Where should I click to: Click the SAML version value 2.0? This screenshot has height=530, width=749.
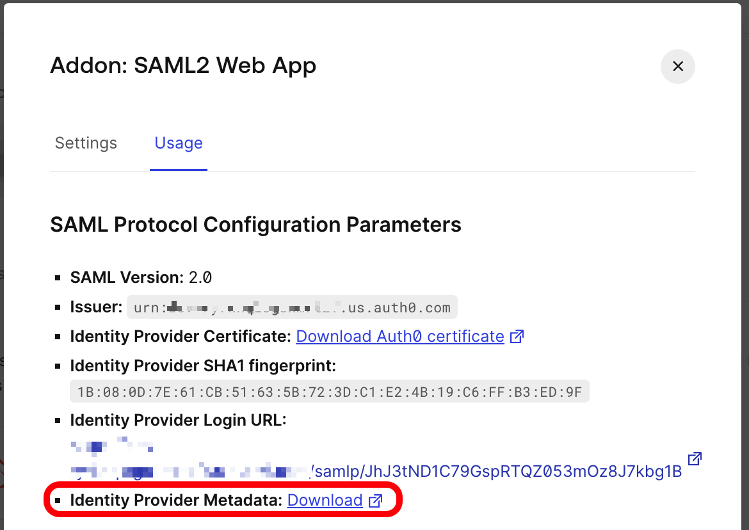point(200,277)
